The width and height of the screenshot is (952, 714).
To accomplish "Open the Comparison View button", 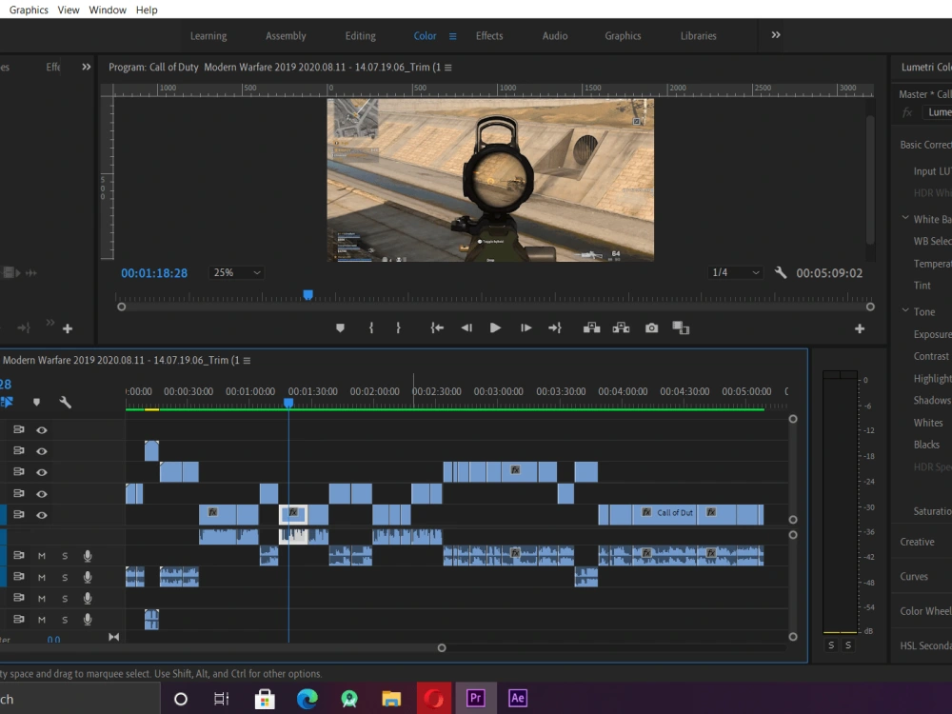I will click(681, 328).
